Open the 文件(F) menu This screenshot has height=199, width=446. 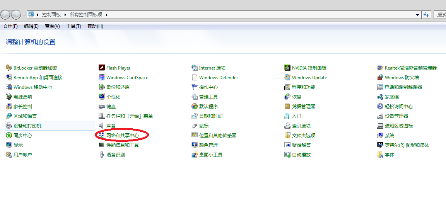coord(10,26)
